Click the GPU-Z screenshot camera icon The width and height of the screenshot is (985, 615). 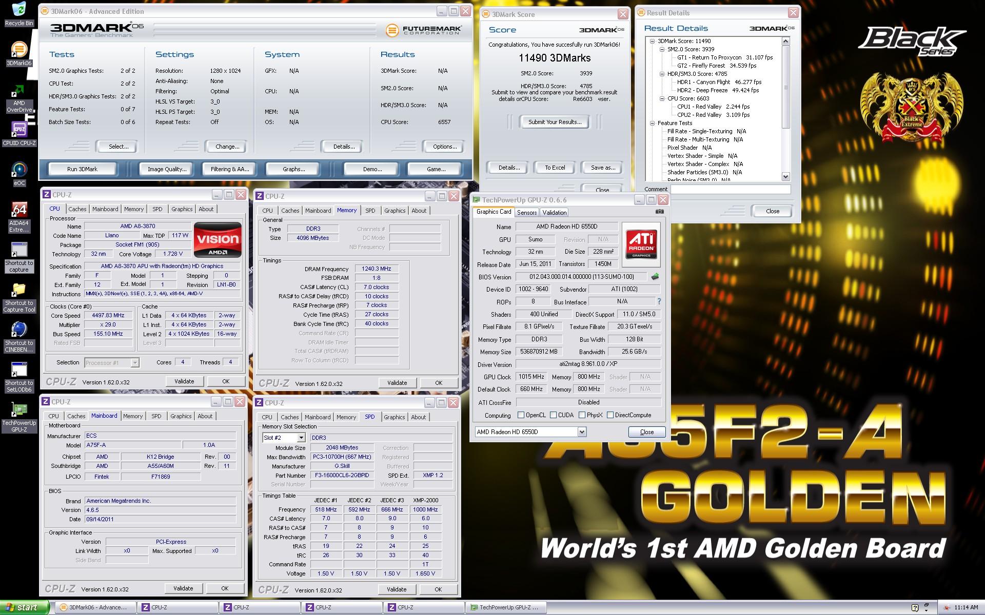pyautogui.click(x=660, y=212)
